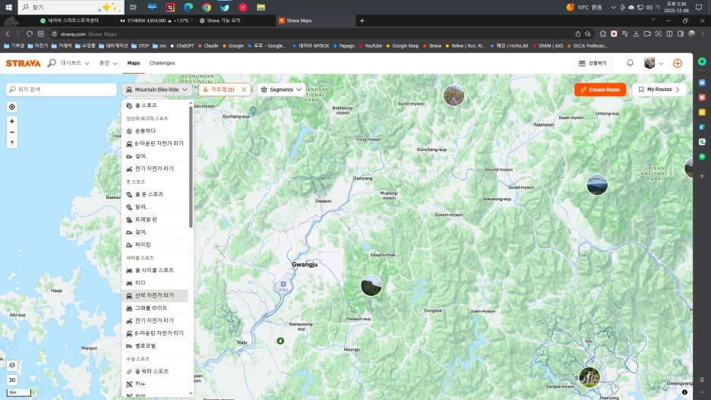The image size is (711, 400).
Task: Reload the page in the browser
Action: [30, 33]
